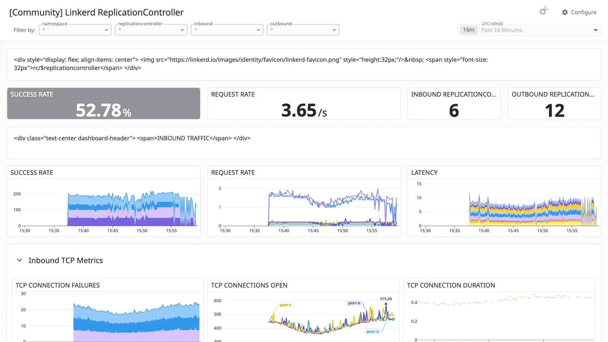This screenshot has height=342, width=608.
Task: Click the Outbound Replication count 12
Action: [x=554, y=111]
